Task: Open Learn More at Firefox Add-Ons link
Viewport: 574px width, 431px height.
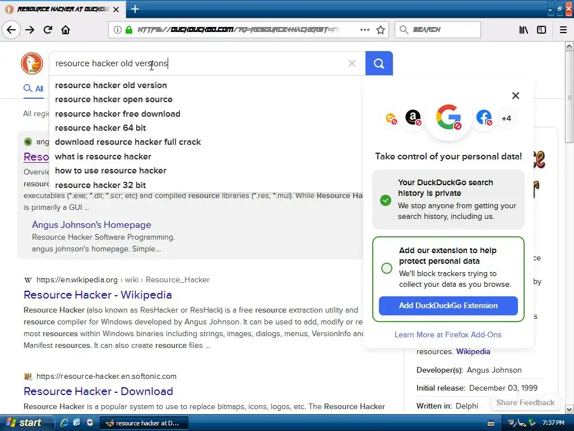Action: 448,334
